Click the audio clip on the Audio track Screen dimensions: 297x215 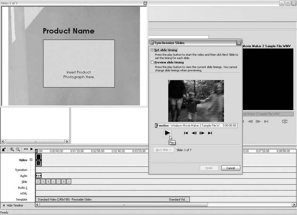[x=39, y=176]
